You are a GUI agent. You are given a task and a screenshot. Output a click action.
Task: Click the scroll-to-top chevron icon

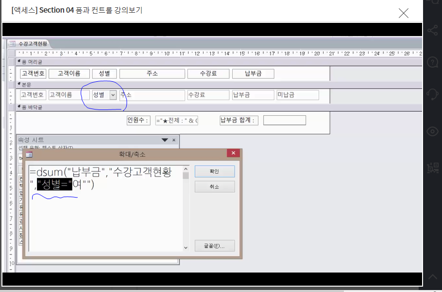[432, 277]
